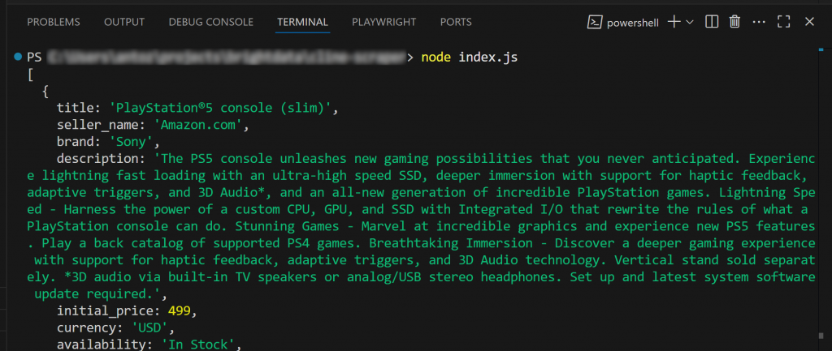Show the DEBUG CONSOLE tab

210,22
